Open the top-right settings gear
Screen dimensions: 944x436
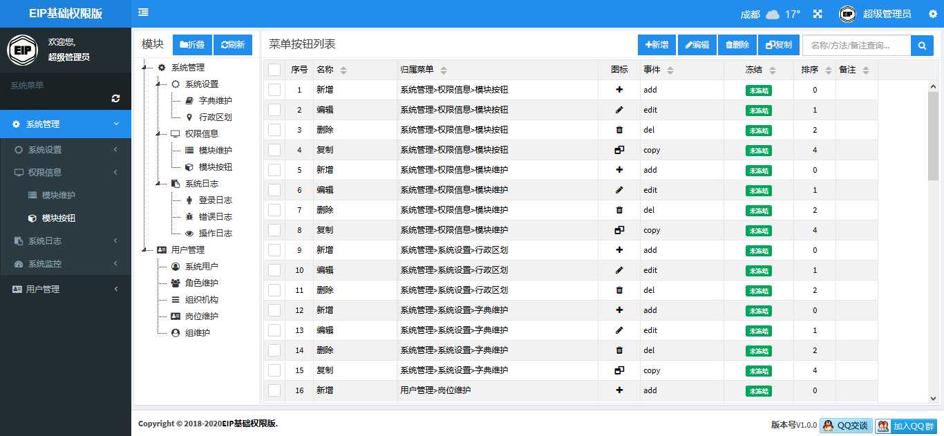pos(933,14)
